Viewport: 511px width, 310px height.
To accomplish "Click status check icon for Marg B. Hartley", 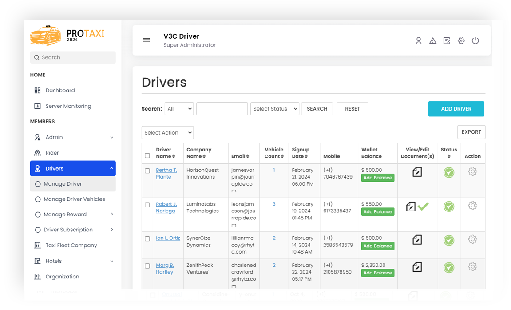I will pos(449,268).
